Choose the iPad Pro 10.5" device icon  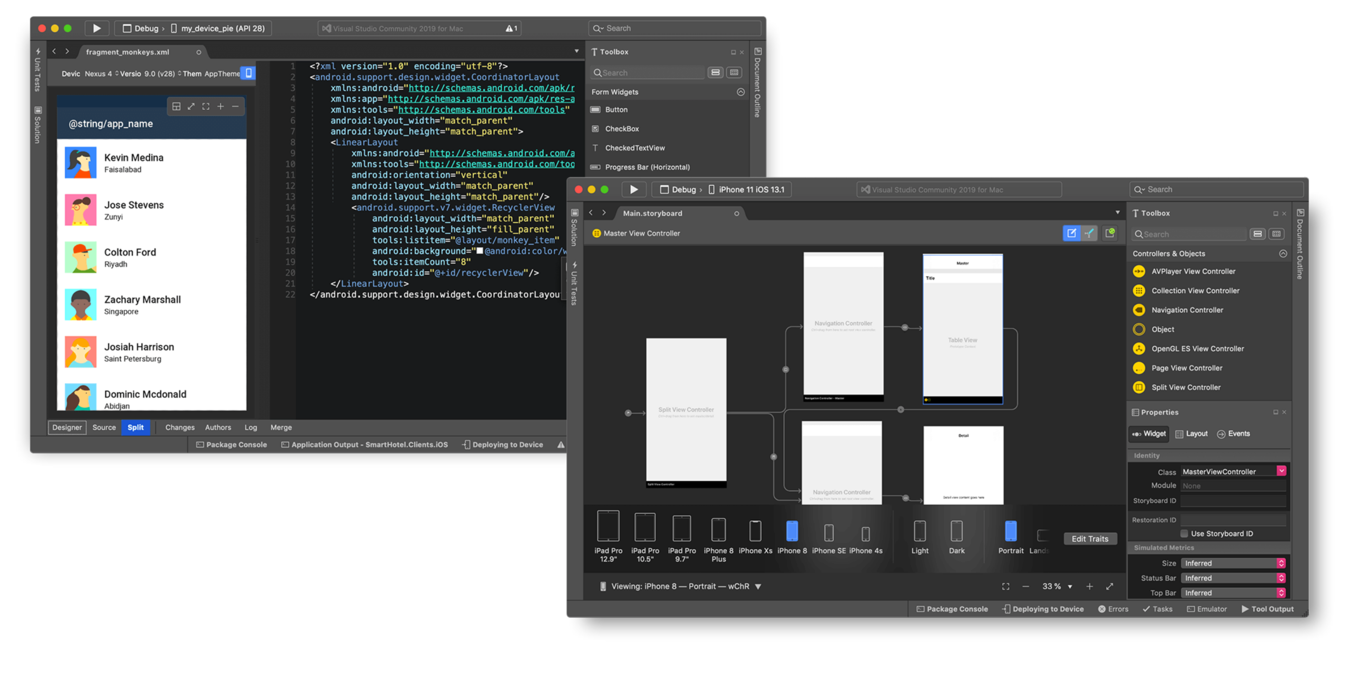[x=644, y=527]
